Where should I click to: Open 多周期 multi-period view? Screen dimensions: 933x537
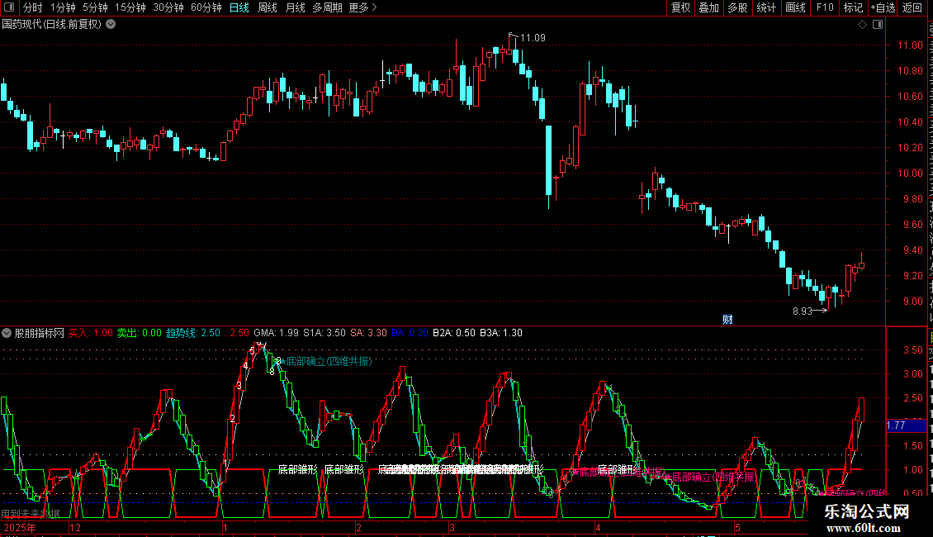(327, 7)
